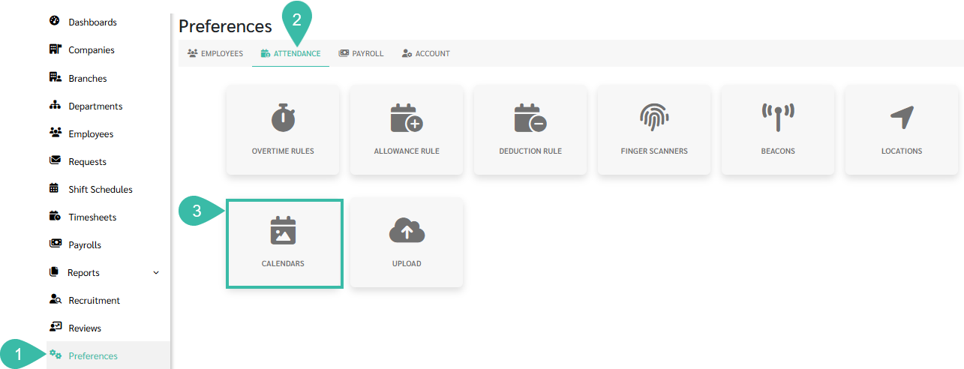964x369 pixels.
Task: Click the Preferences gears icon
Action: (x=56, y=355)
